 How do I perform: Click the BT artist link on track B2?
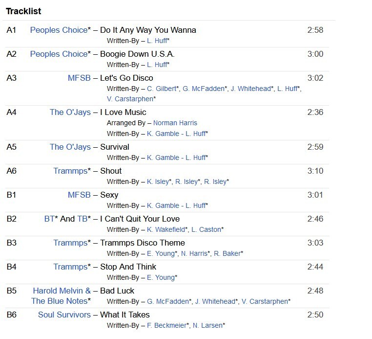[x=49, y=219]
